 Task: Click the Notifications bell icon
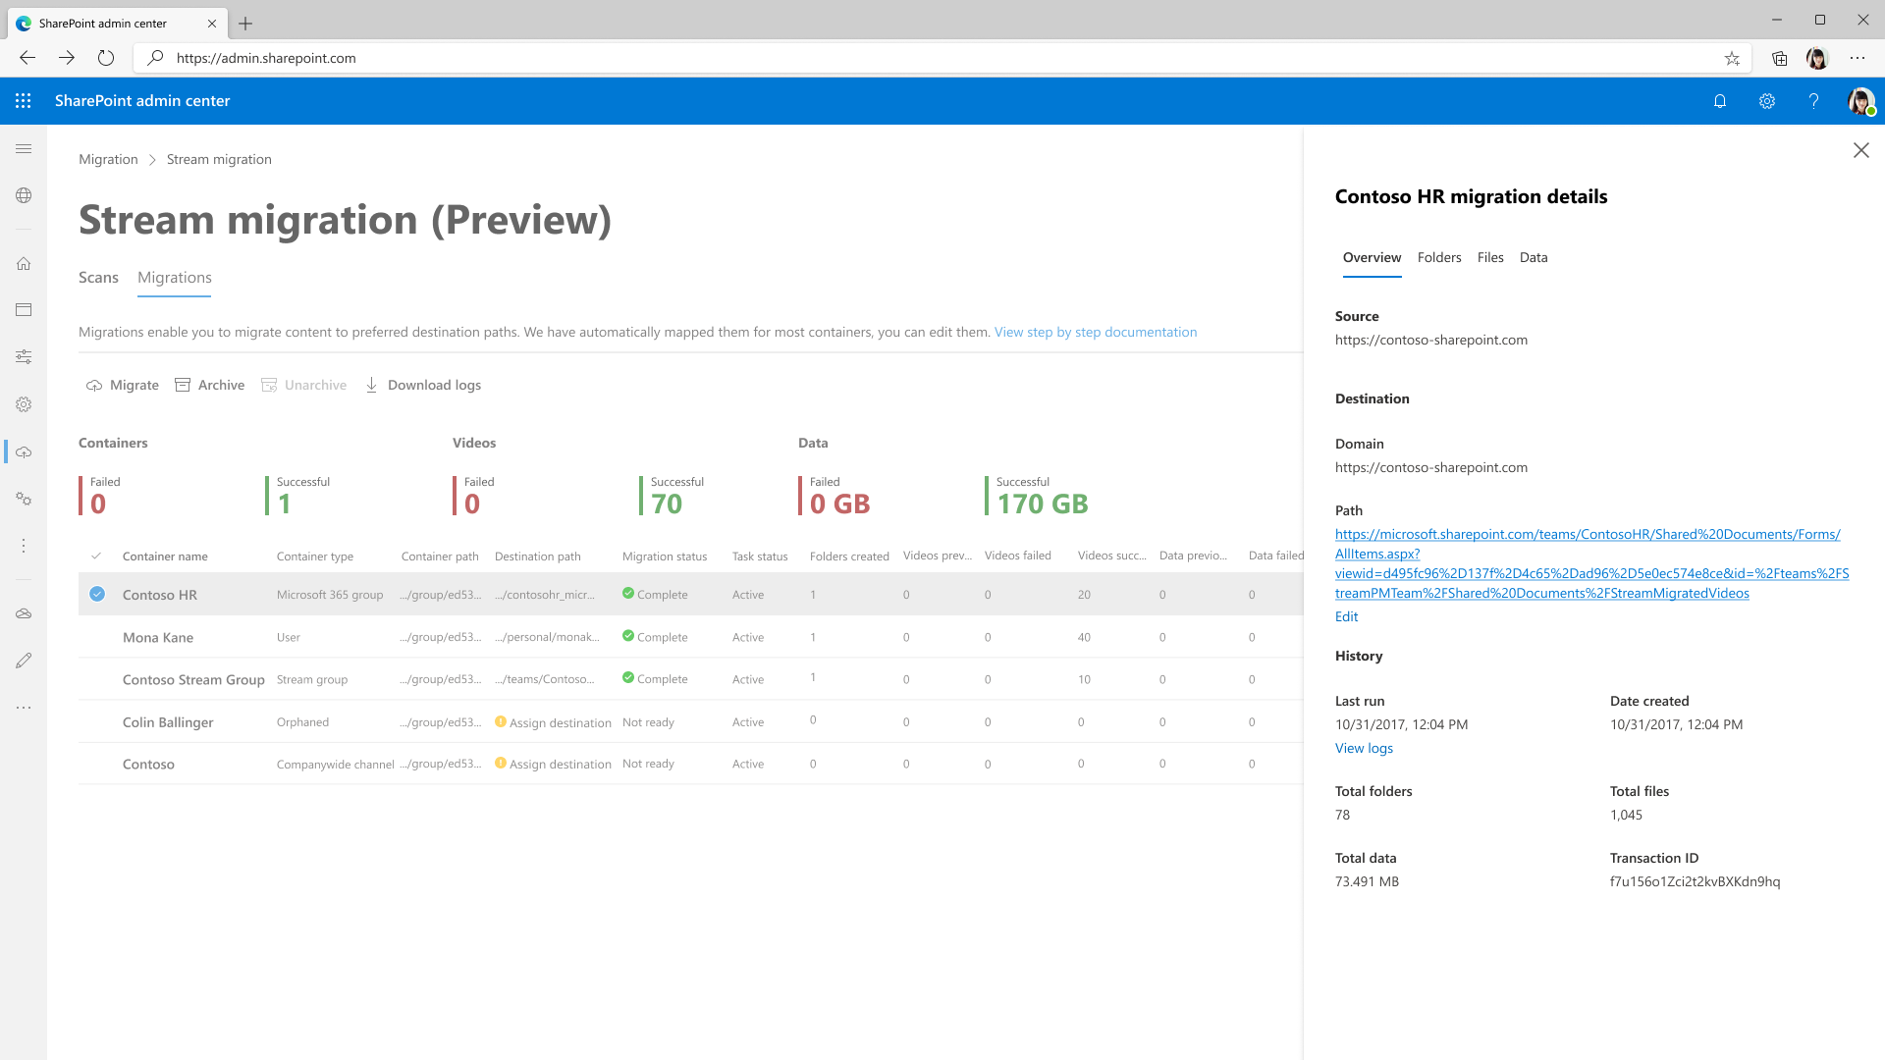[x=1719, y=101]
